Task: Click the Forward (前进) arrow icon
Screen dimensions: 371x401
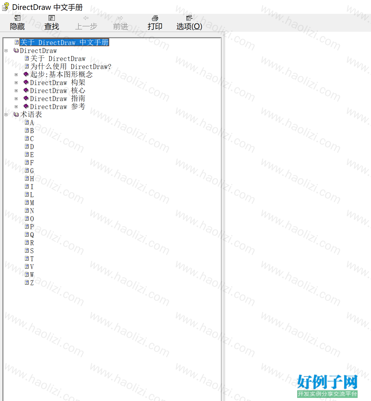Action: (121, 18)
